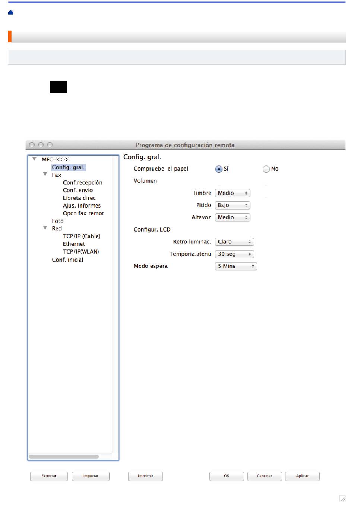Image resolution: width=354 pixels, height=518 pixels.
Task: Open the Pitido volume dropdown
Action: [233, 205]
